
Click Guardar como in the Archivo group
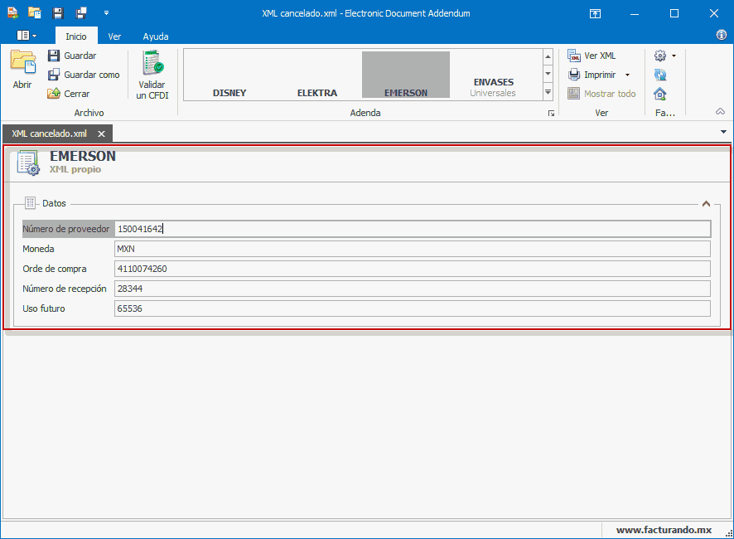pos(84,75)
